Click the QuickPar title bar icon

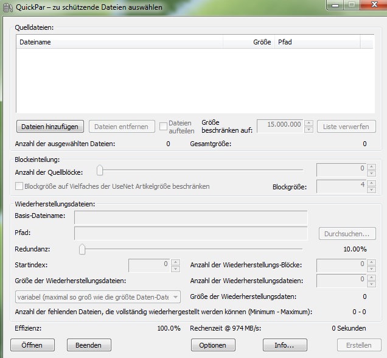coord(7,7)
